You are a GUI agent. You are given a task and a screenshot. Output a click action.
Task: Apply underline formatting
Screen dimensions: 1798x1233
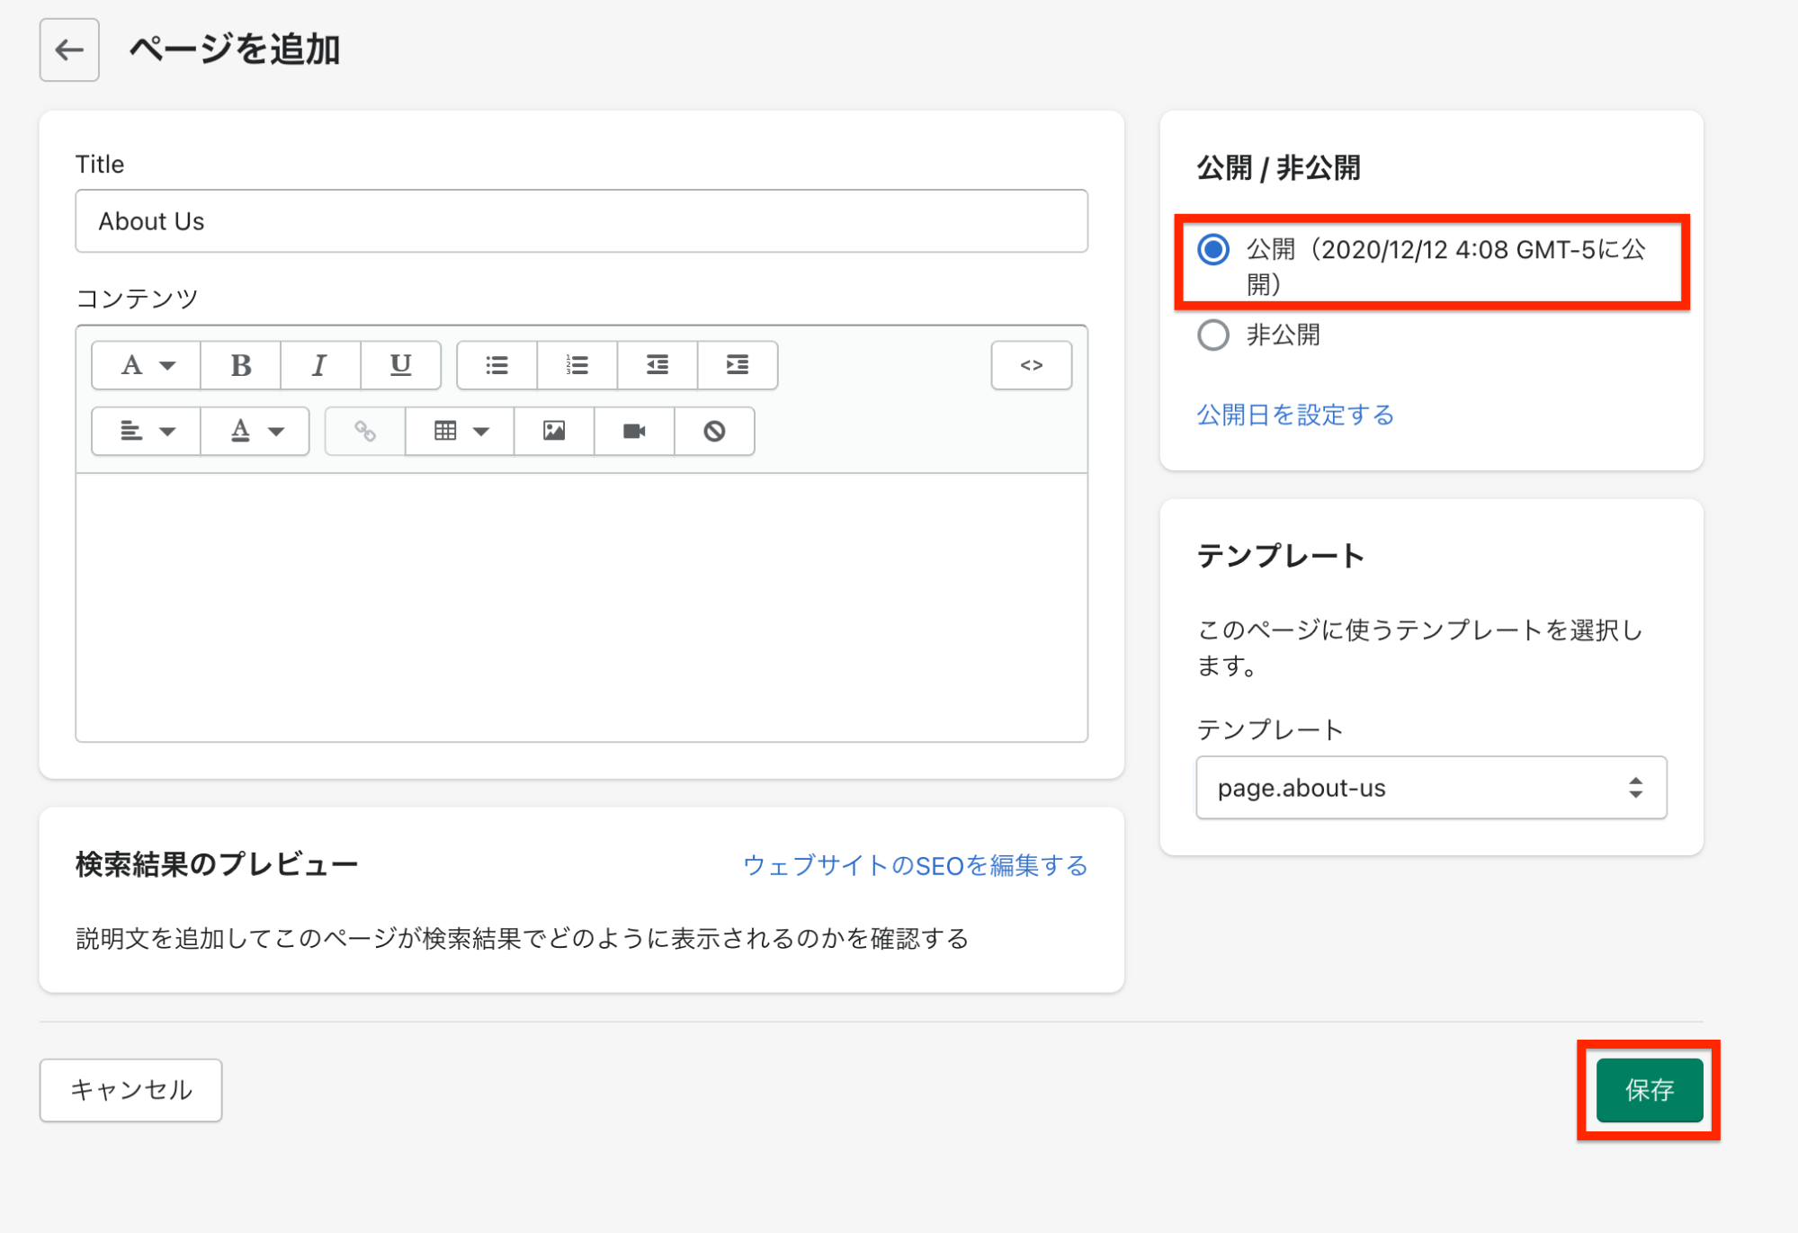400,365
